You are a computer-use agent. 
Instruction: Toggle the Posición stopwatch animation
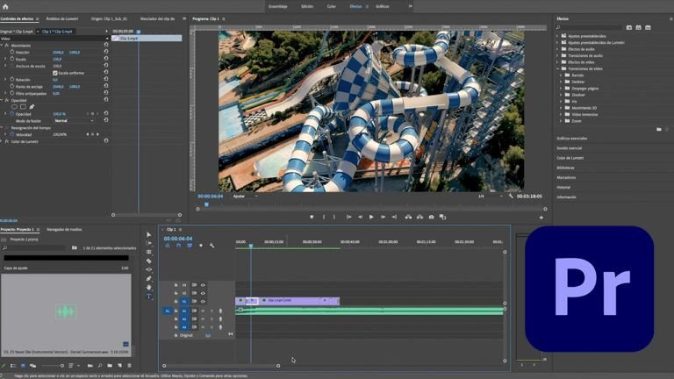(x=12, y=52)
